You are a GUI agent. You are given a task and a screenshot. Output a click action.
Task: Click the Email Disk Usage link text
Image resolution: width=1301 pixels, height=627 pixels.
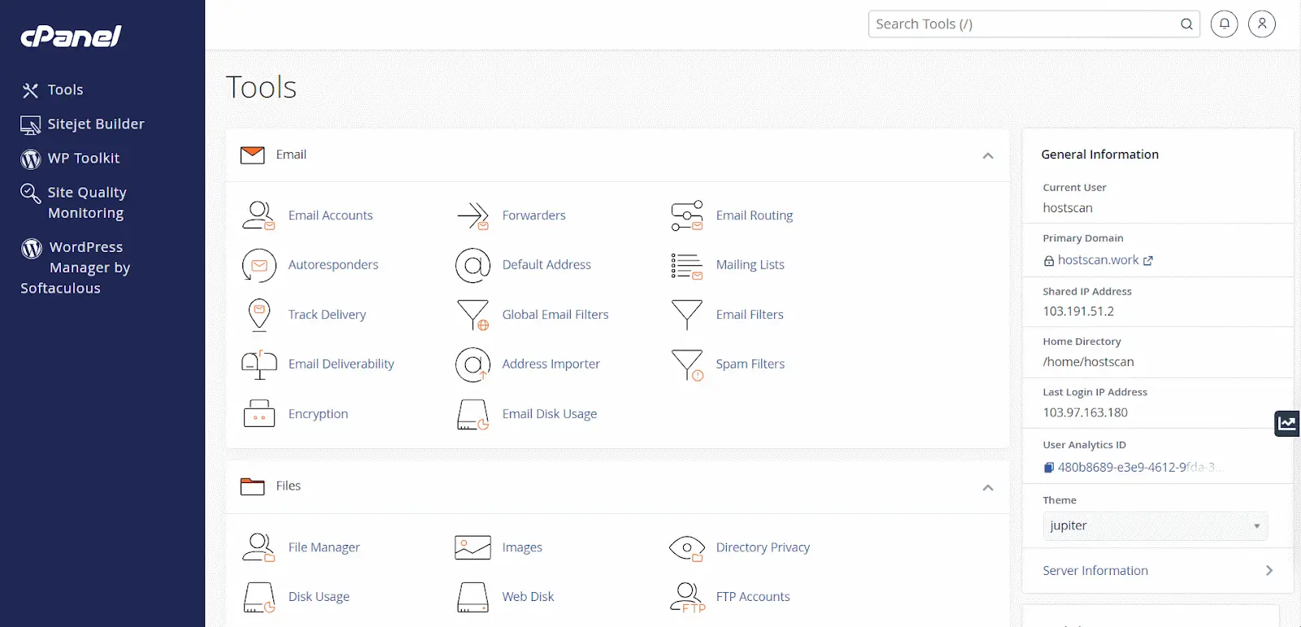click(x=549, y=414)
